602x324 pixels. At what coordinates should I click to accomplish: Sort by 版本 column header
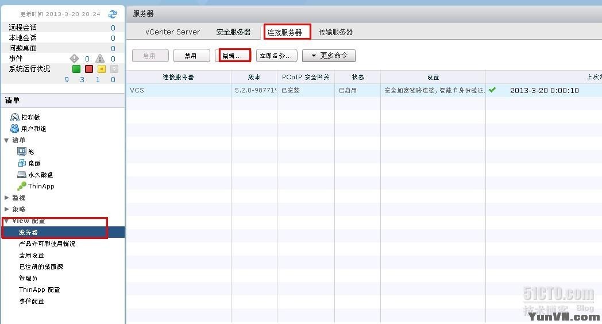click(254, 77)
